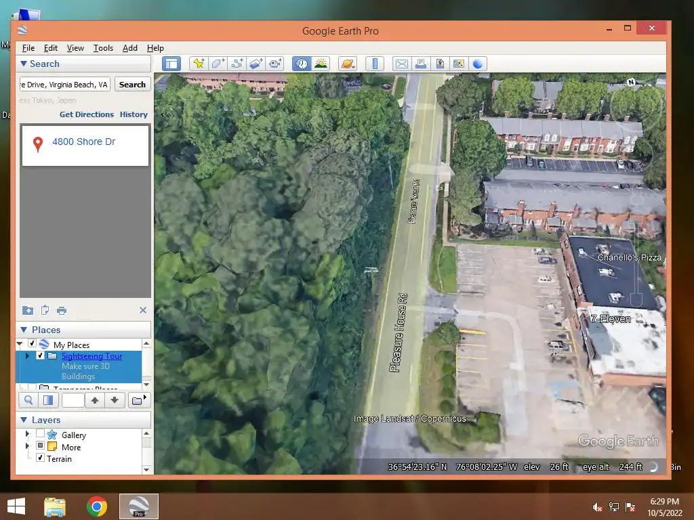Open the planet switcher (Saturn icon)

pos(348,64)
